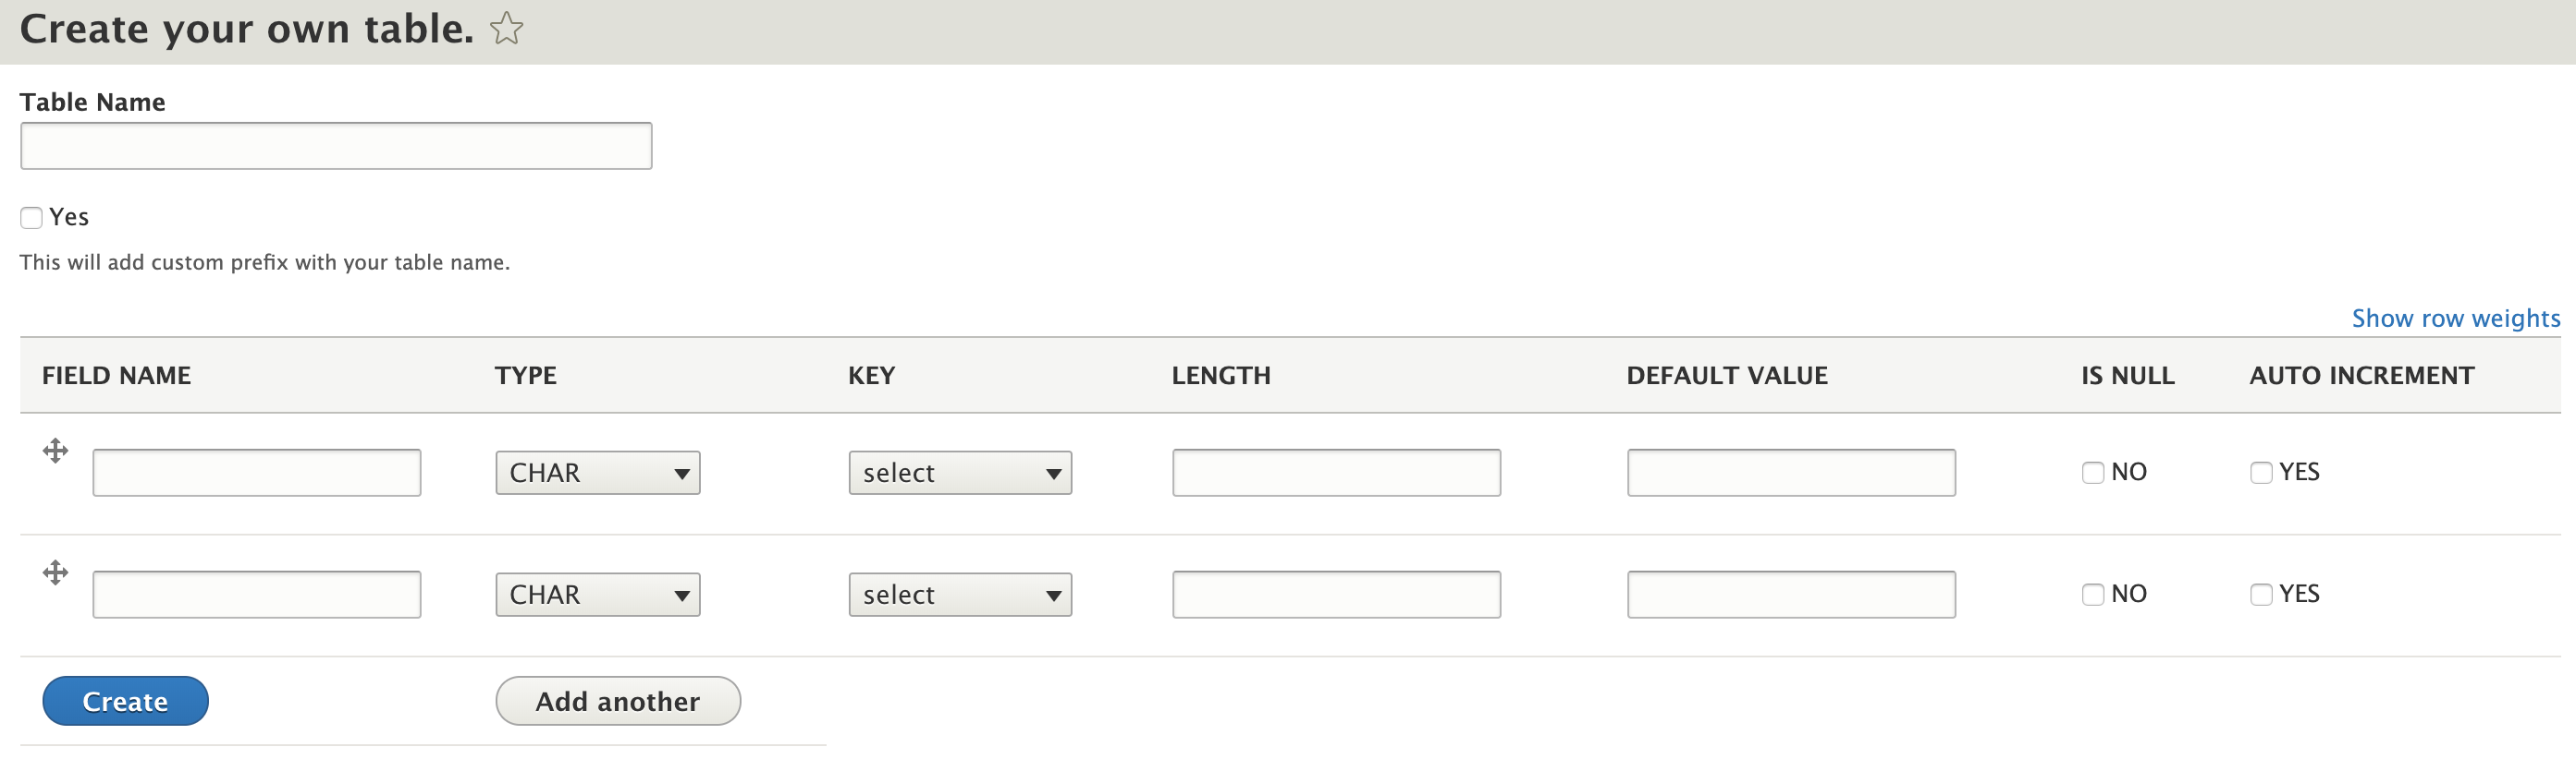
Task: Focus the first row DEFAULT VALUE input
Action: tap(1790, 473)
